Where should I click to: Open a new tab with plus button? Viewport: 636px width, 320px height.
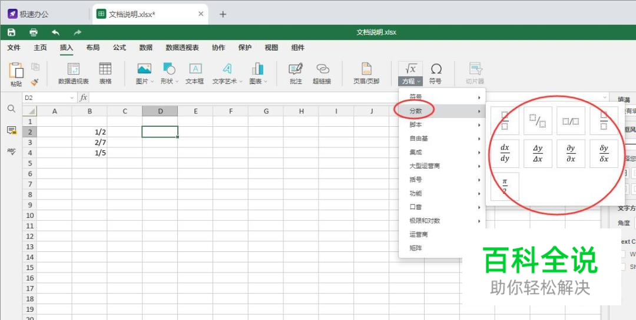point(223,14)
